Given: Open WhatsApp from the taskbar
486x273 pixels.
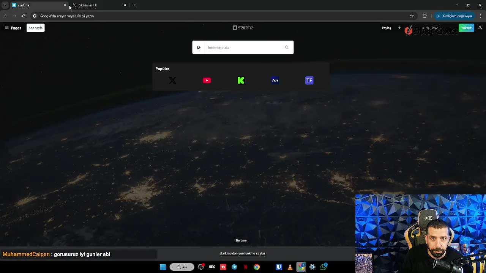Looking at the screenshot, I should pyautogui.click(x=323, y=267).
